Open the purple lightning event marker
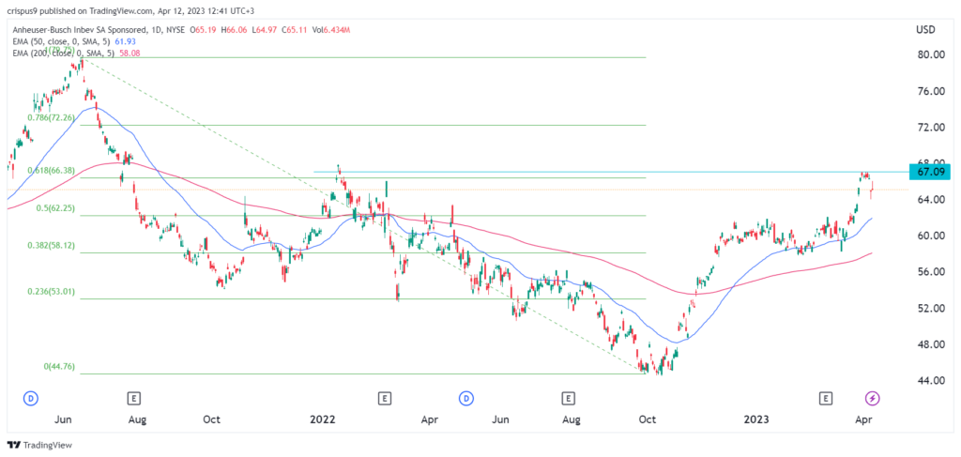This screenshot has height=457, width=961. [872, 399]
